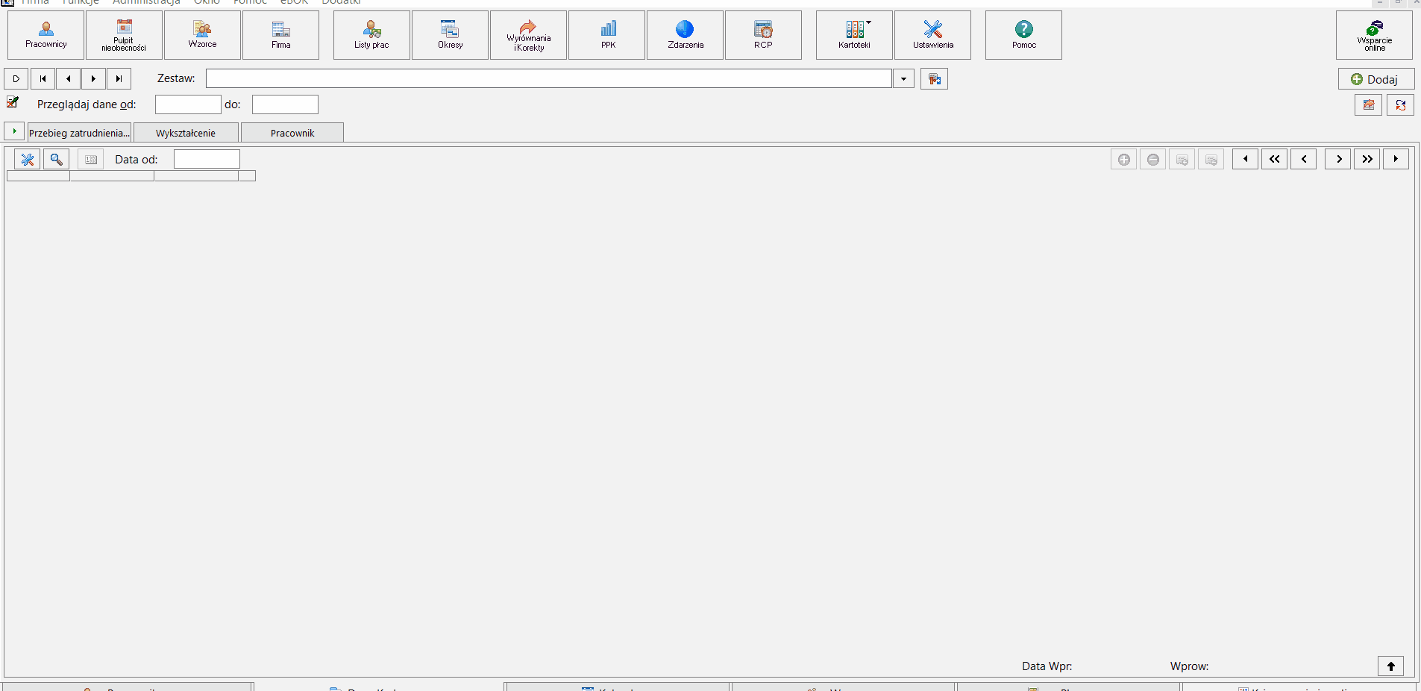Click the magnifier search icon by Data od
Screen dimensions: 1421x691
[x=56, y=159]
